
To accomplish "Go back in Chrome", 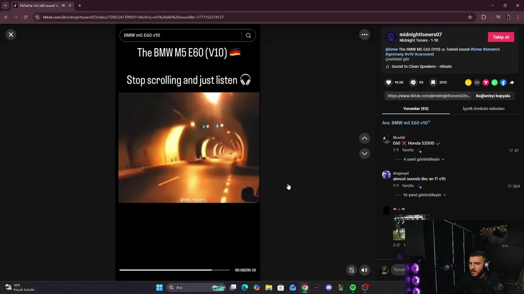I will (6, 17).
